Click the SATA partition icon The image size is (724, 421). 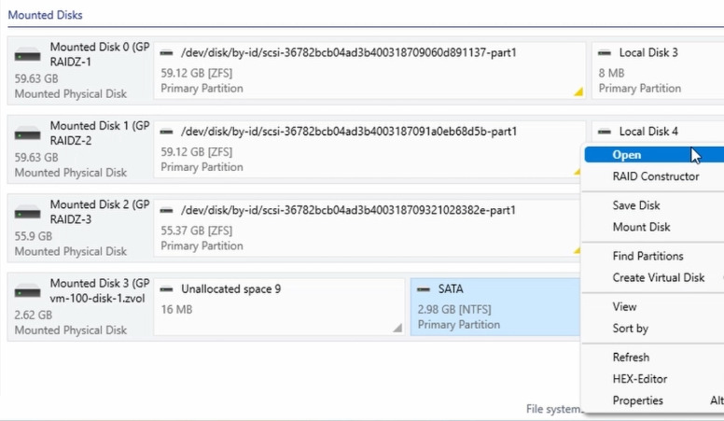[x=424, y=289]
